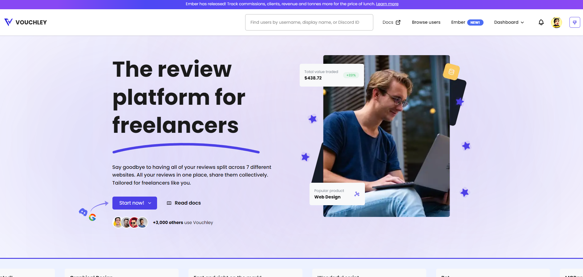Click the Docs external link icon

click(398, 22)
